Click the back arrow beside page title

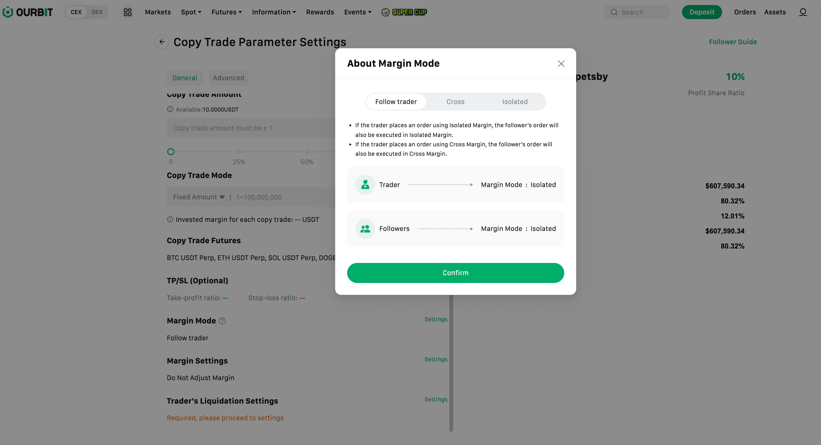162,42
